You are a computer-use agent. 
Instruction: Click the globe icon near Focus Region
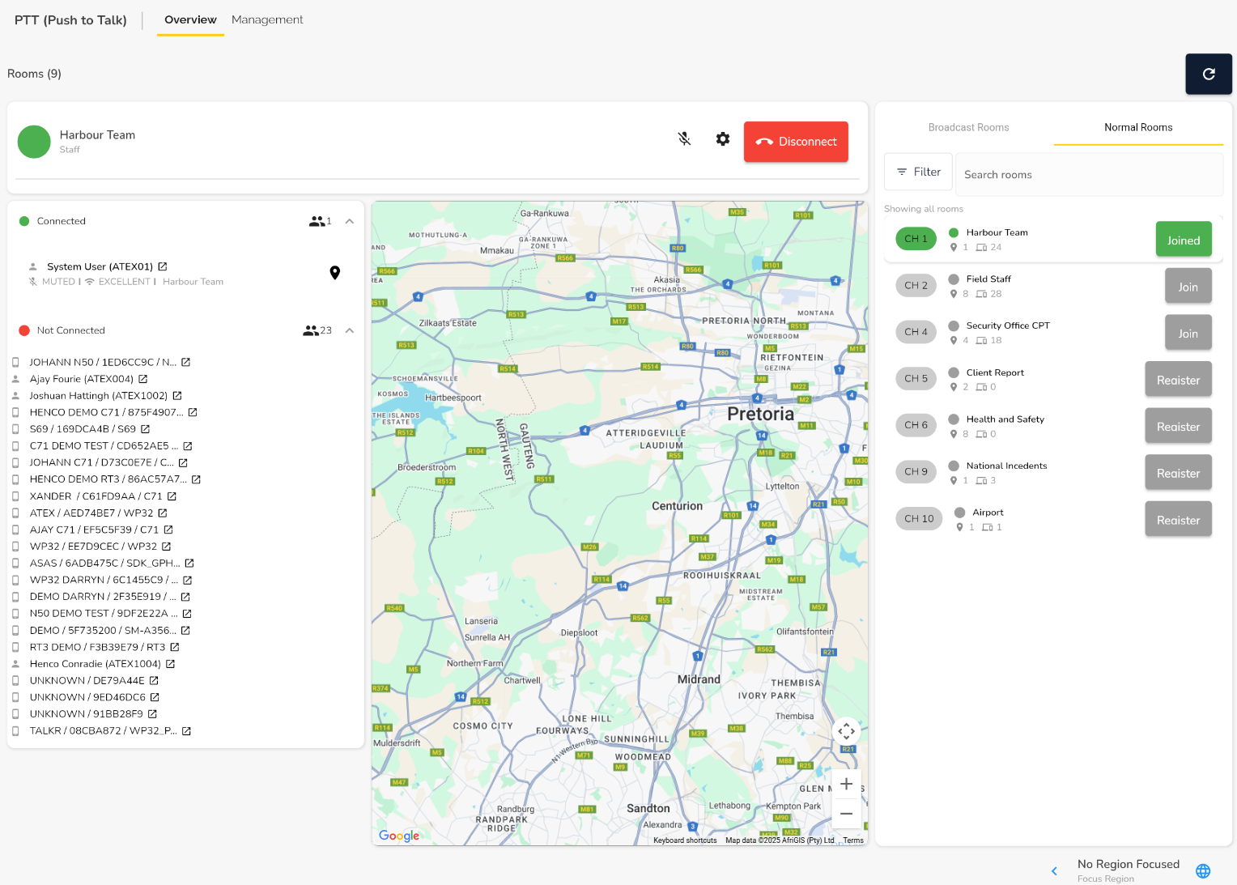click(1203, 870)
